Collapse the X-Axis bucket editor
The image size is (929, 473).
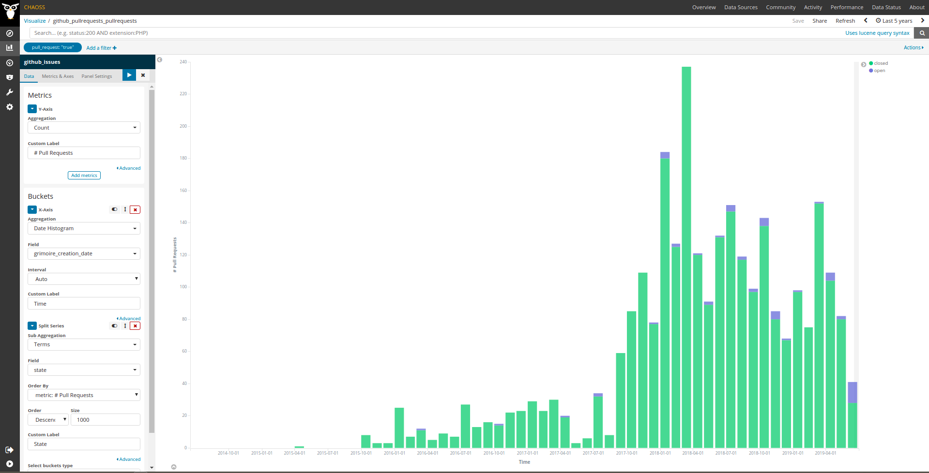tap(32, 209)
